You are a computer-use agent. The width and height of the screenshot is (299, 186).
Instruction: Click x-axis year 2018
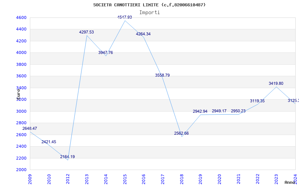point(182,179)
